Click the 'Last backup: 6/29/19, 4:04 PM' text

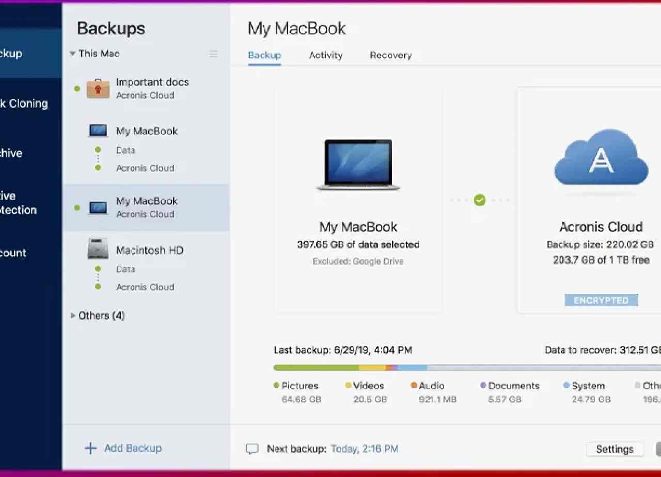pyautogui.click(x=343, y=350)
